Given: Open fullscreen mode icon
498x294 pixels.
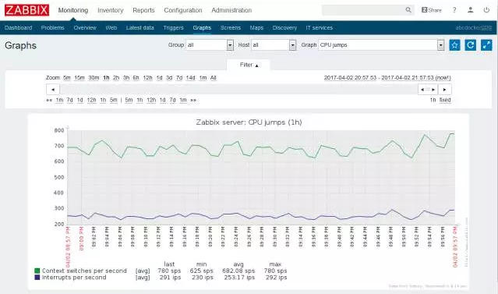Looking at the screenshot, I should (486, 45).
